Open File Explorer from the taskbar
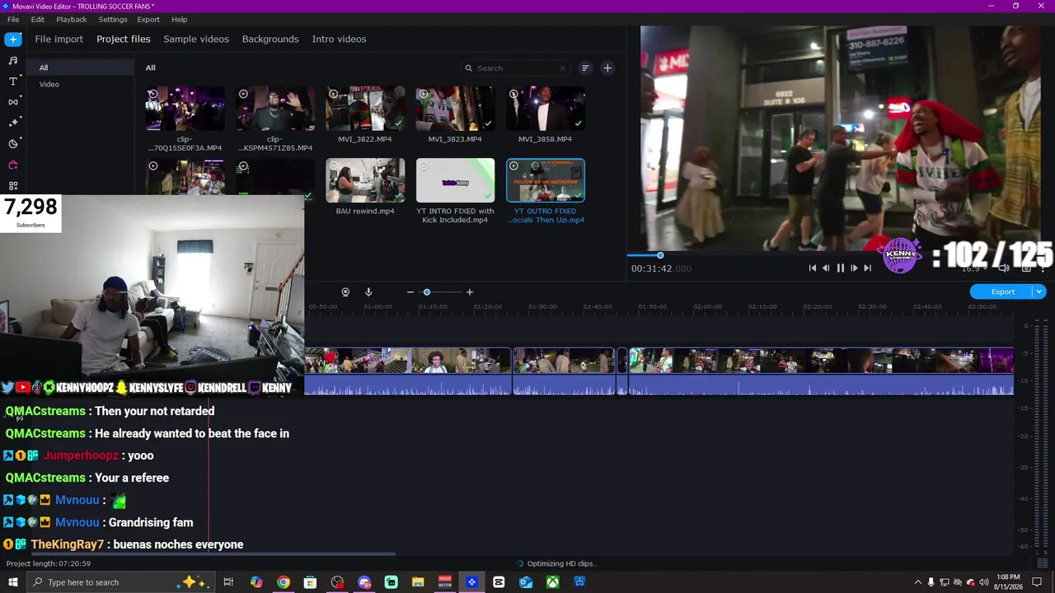The height and width of the screenshot is (593, 1055). tap(418, 582)
